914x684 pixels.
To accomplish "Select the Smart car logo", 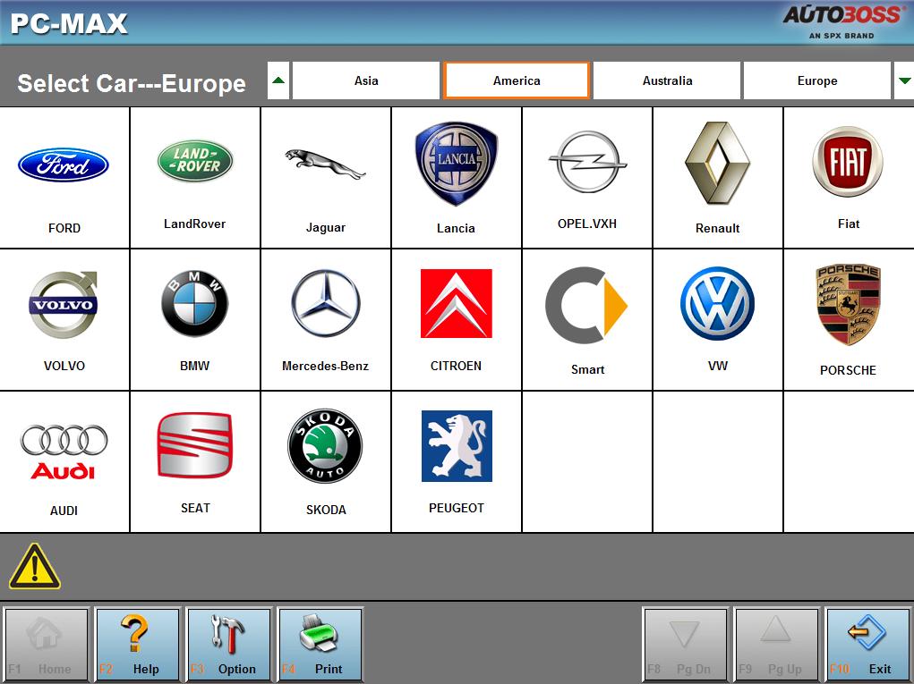I will 585,305.
